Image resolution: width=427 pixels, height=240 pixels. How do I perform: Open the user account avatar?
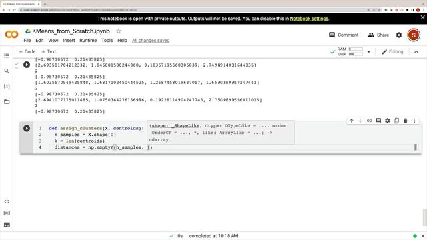[414, 35]
